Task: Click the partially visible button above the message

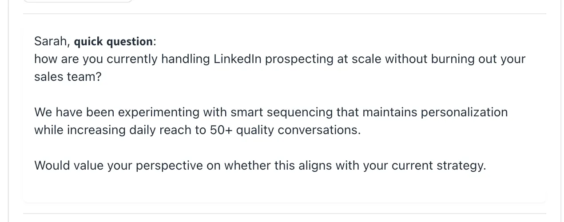Action: pos(78,1)
